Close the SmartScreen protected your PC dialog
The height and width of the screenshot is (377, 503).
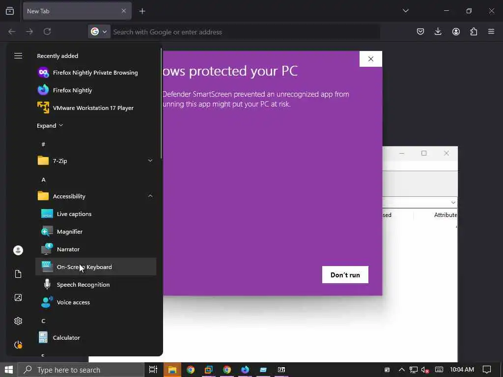[371, 59]
